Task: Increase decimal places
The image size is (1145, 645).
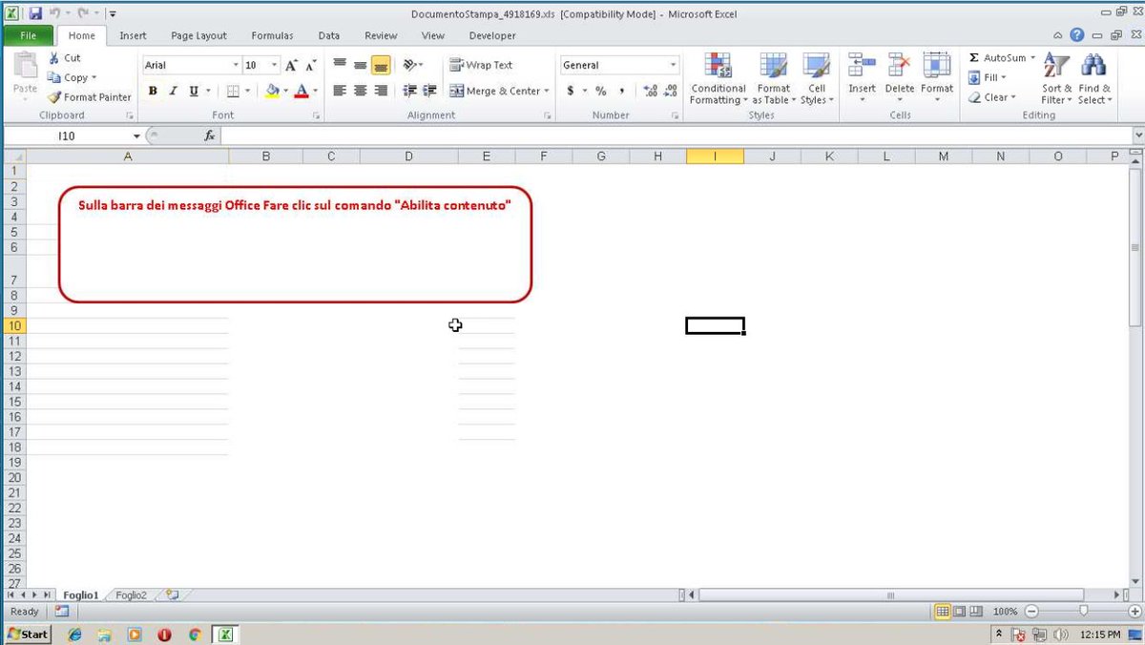Action: coord(651,91)
